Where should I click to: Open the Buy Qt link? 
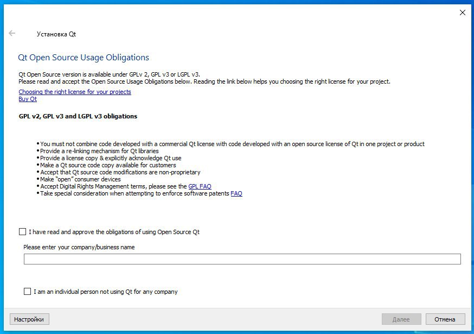[28, 99]
